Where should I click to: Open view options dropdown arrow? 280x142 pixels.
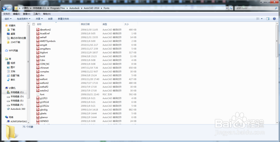(262, 19)
